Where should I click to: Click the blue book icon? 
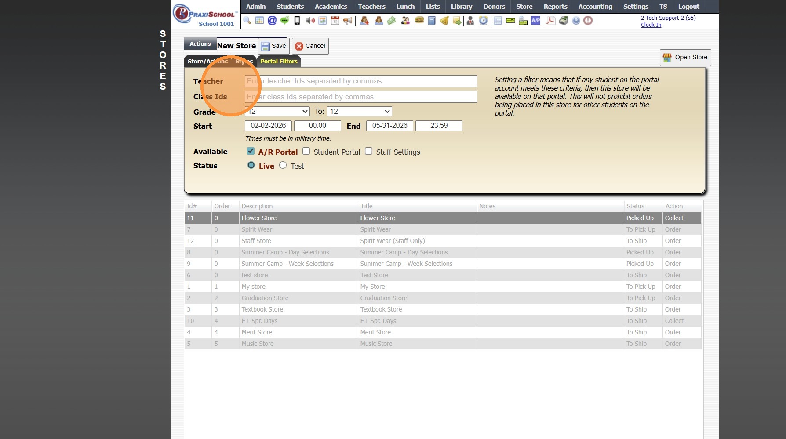pyautogui.click(x=432, y=21)
